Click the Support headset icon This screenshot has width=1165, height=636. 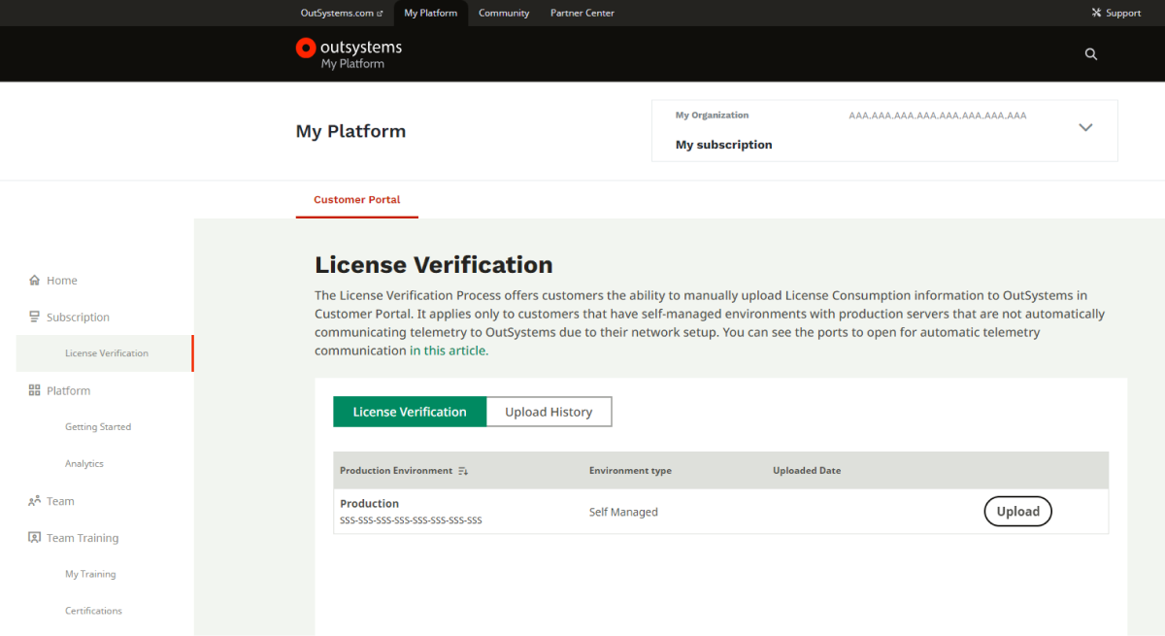click(x=1098, y=13)
